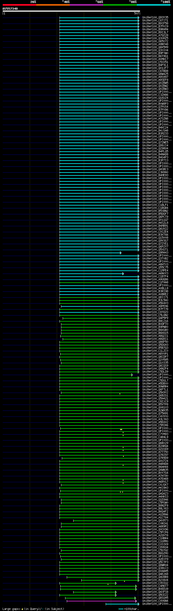Click the arrowhead of the Q5CEZ2 alignment

pyautogui.click(x=116, y=595)
